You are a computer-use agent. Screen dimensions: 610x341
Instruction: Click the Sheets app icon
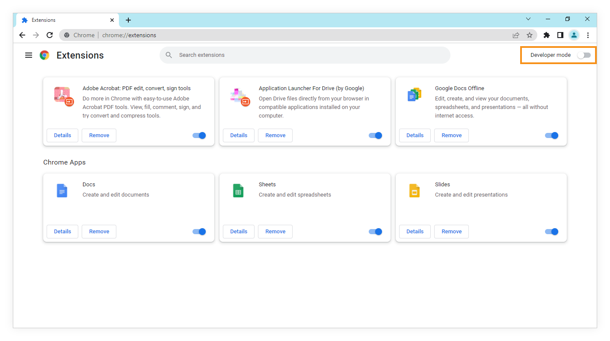(x=238, y=190)
